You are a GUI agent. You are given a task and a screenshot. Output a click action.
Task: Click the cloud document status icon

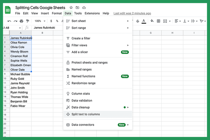point(84,8)
